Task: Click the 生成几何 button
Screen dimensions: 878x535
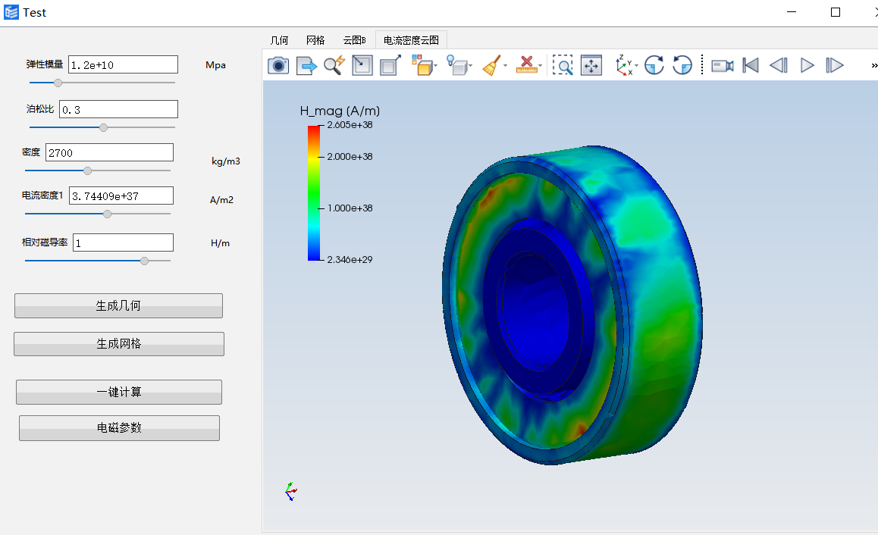Action: coord(118,306)
